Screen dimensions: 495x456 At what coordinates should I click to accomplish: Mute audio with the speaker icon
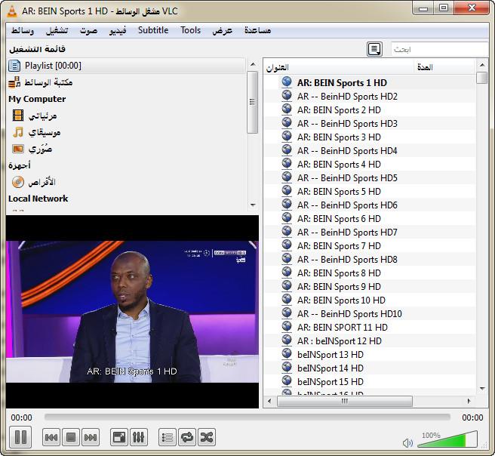[x=407, y=442]
